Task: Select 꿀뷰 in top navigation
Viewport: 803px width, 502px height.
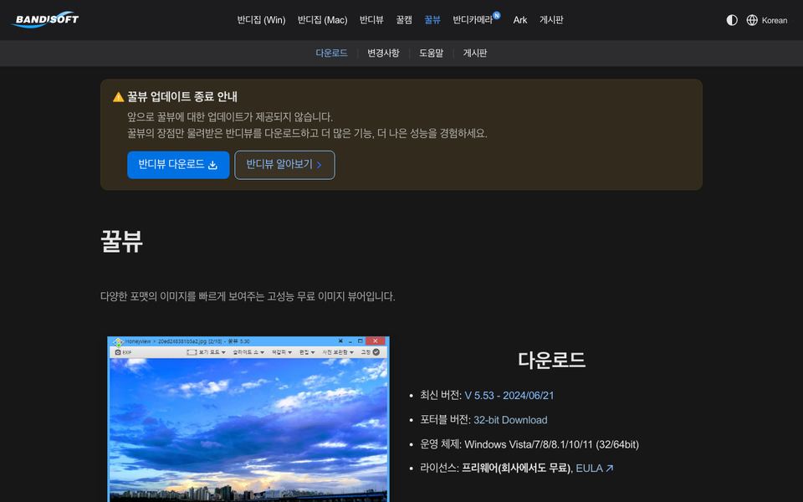Action: pyautogui.click(x=432, y=20)
